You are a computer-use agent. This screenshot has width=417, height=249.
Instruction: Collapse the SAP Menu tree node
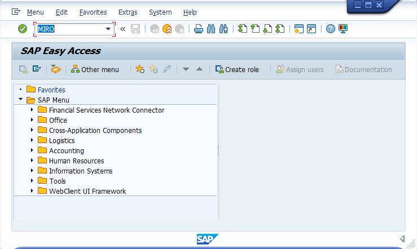(21, 100)
